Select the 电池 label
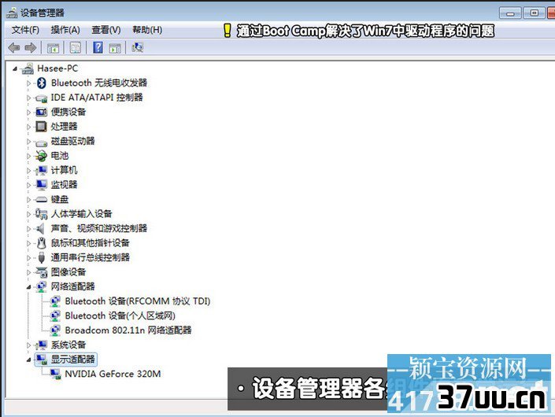The width and height of the screenshot is (555, 417). pyautogui.click(x=60, y=155)
